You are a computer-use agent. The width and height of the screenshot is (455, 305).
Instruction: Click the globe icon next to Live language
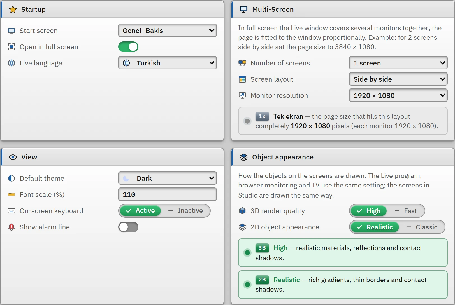point(11,63)
